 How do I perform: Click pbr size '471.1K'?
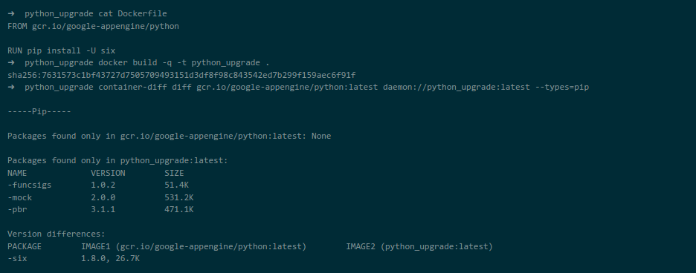[x=179, y=210]
